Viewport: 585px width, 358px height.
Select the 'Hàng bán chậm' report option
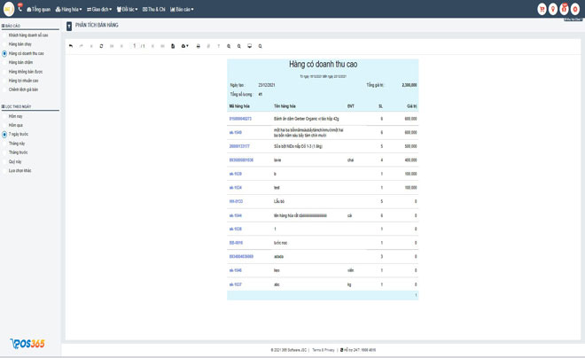[x=20, y=62]
